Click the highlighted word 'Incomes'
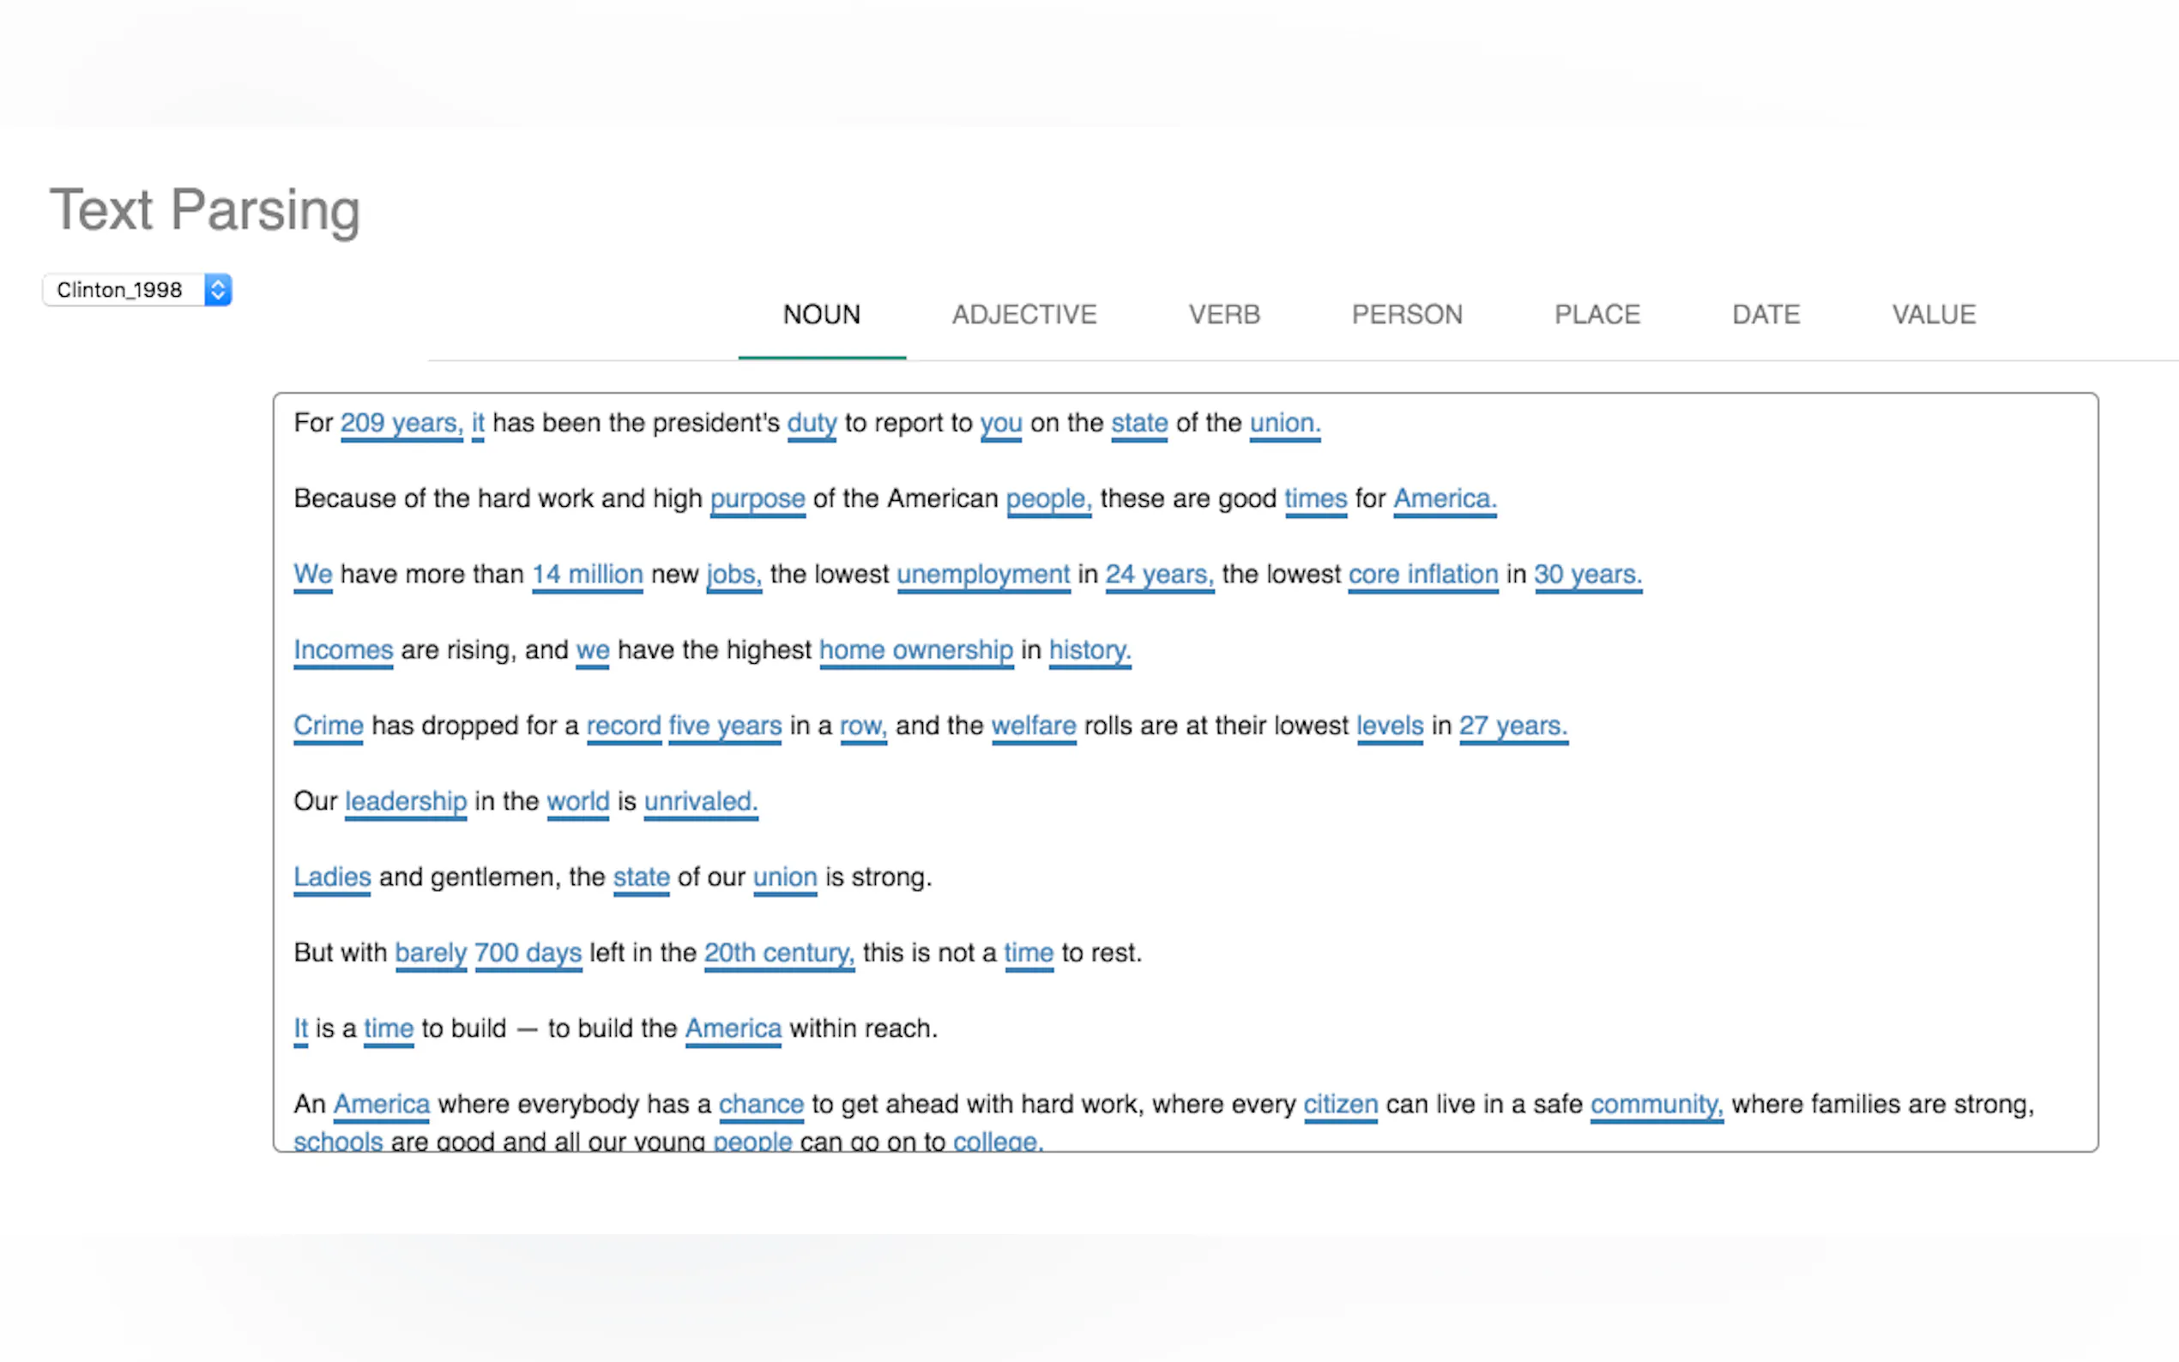2179x1362 pixels. (343, 649)
